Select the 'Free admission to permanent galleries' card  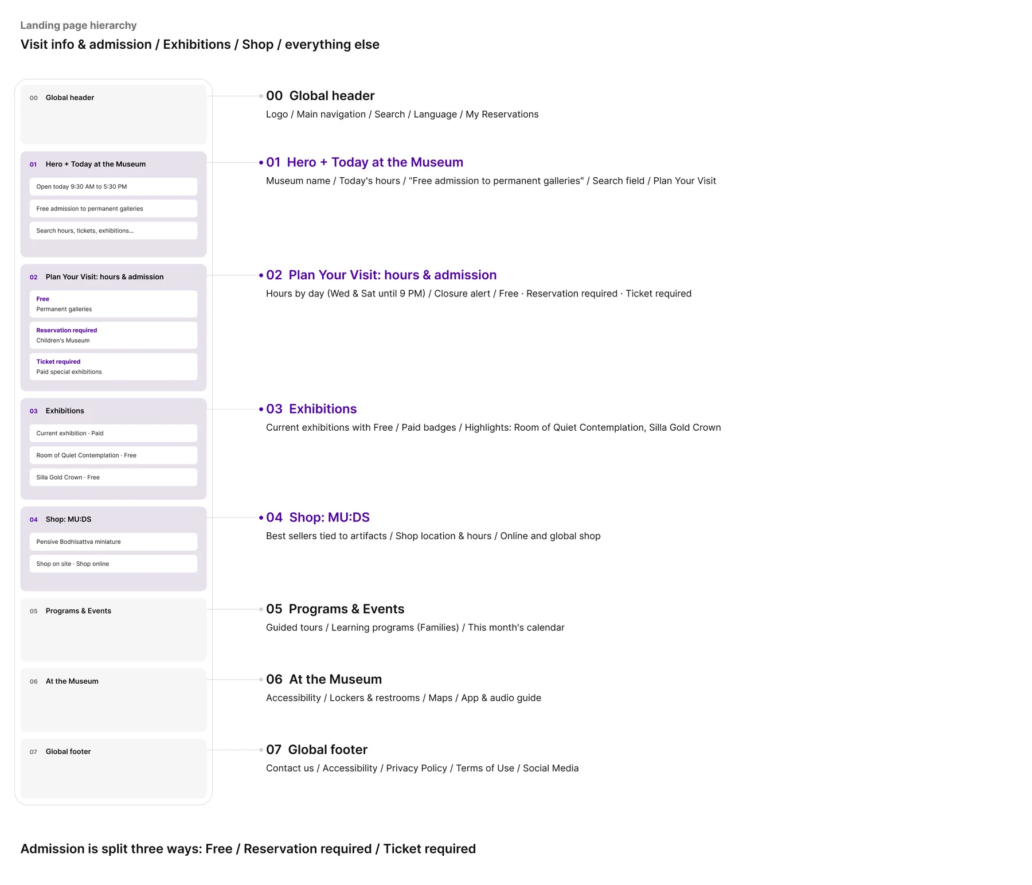click(113, 209)
